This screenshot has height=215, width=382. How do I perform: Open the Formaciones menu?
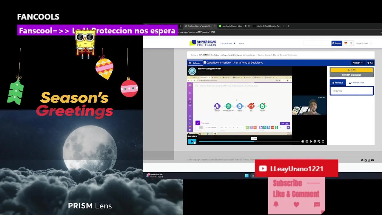coord(228,43)
